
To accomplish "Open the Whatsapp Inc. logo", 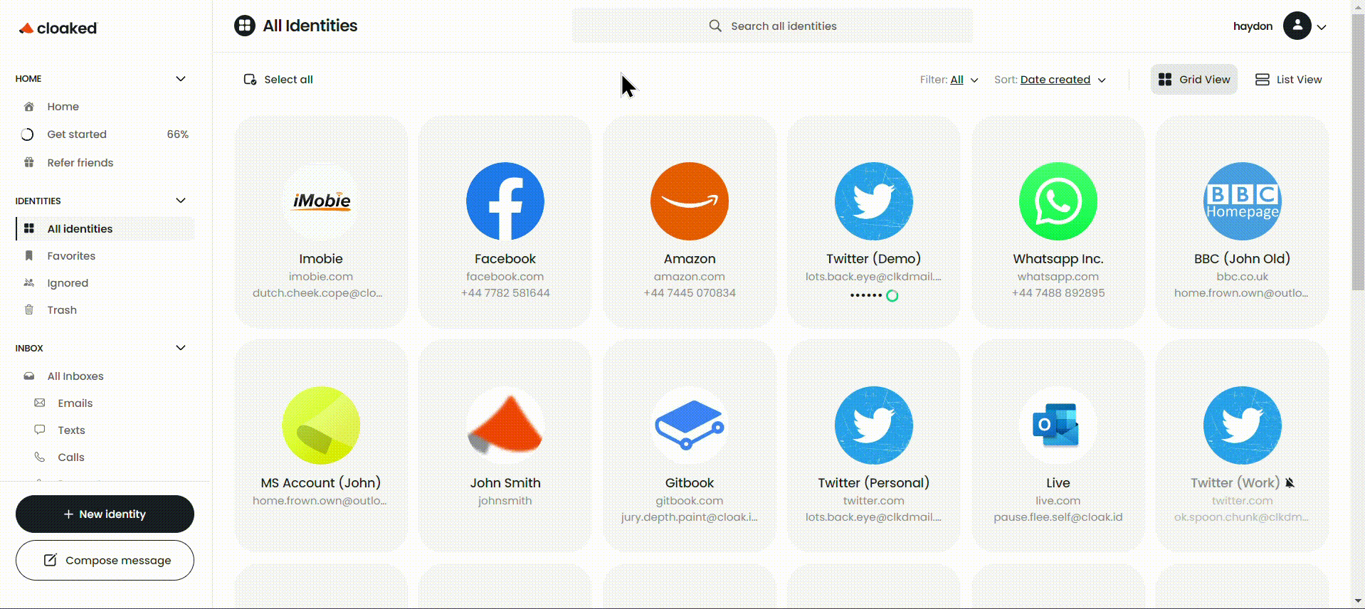I will (x=1058, y=201).
